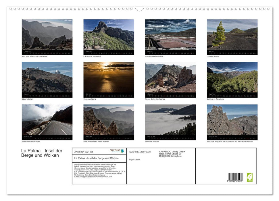The height and width of the screenshot is (201, 279).
Task: Open the Sonnenaufgang sunset preview
Action: tap(109, 79)
